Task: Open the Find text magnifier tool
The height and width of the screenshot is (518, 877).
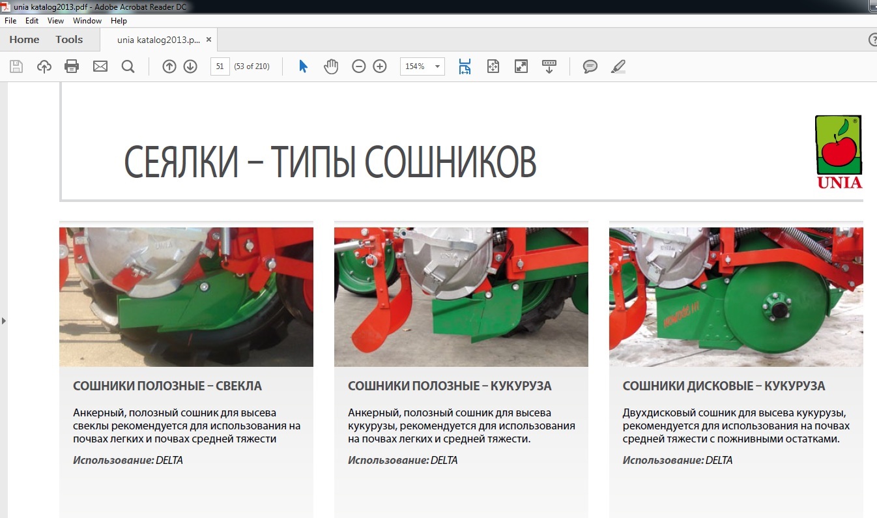Action: (x=128, y=66)
